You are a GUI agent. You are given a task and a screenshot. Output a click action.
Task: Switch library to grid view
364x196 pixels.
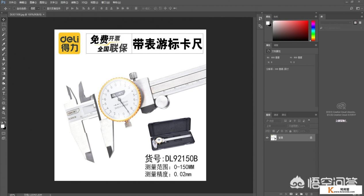[x=355, y=22]
